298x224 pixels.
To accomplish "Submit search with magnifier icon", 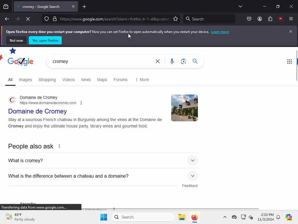I will point(195,61).
